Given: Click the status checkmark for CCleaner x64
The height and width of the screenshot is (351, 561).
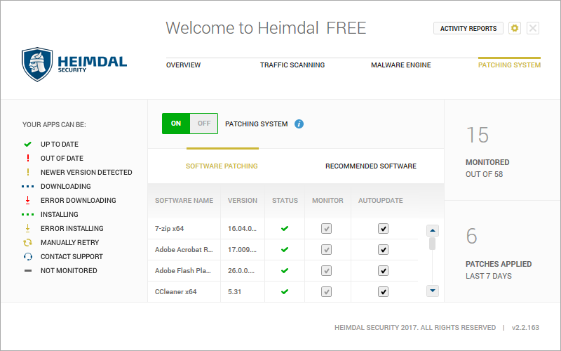Looking at the screenshot, I should 285,291.
